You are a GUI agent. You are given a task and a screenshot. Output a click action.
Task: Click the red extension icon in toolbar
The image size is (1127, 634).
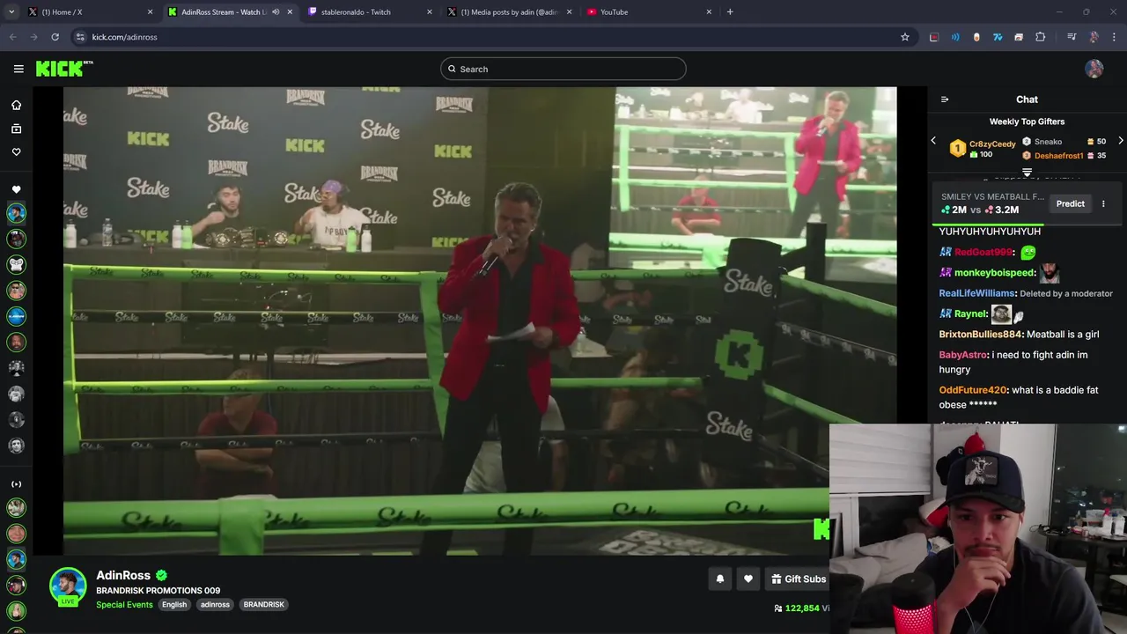pos(934,37)
